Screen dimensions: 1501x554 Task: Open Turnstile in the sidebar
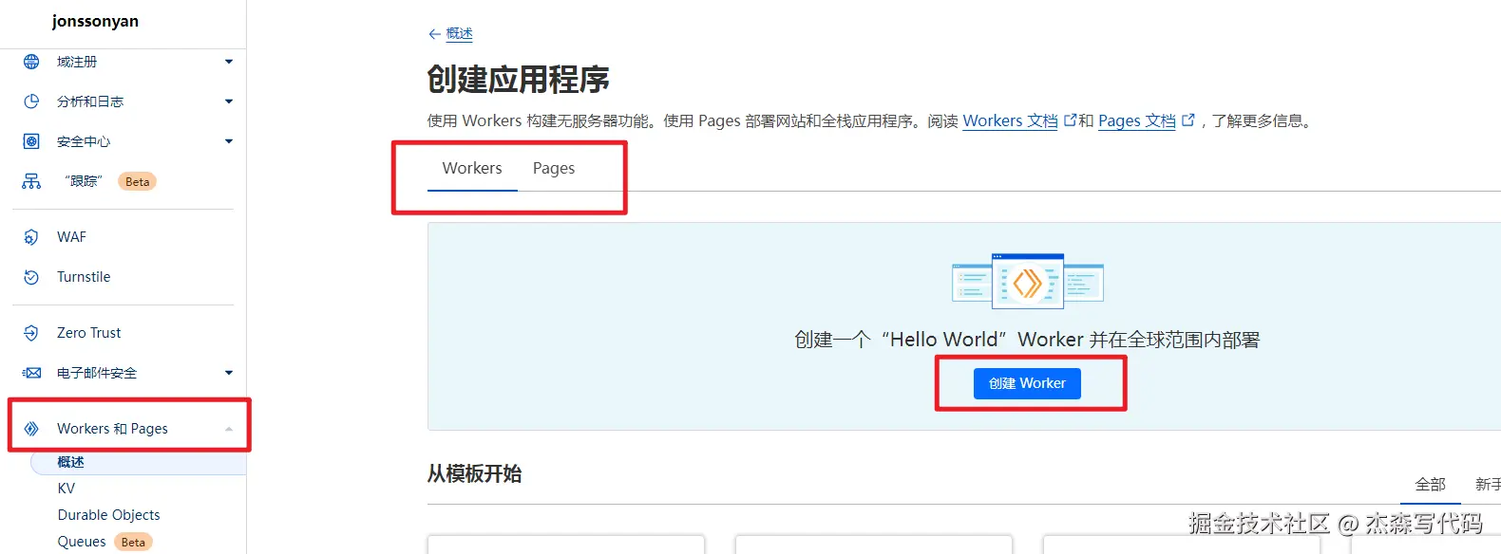pos(84,277)
